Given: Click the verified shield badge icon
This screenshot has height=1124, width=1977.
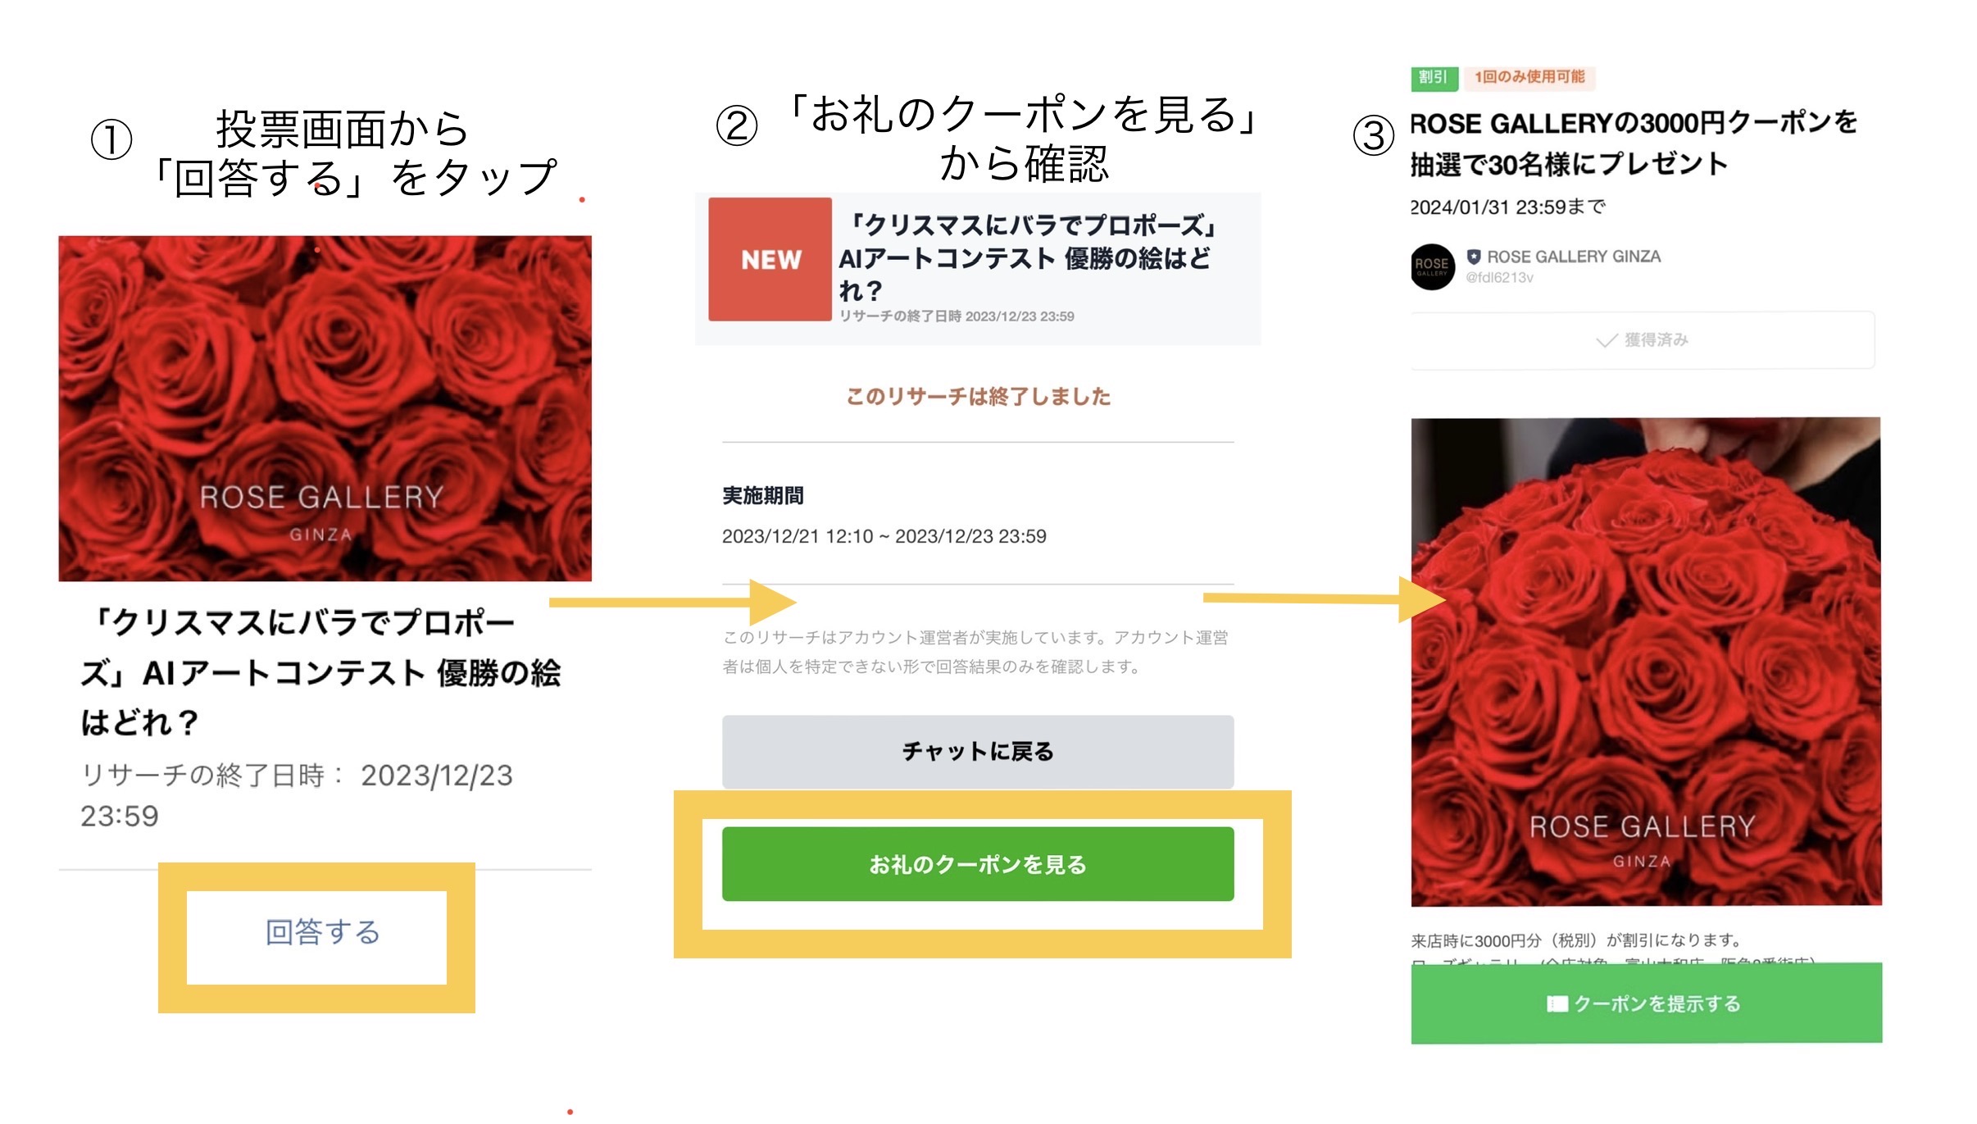Looking at the screenshot, I should (1474, 257).
